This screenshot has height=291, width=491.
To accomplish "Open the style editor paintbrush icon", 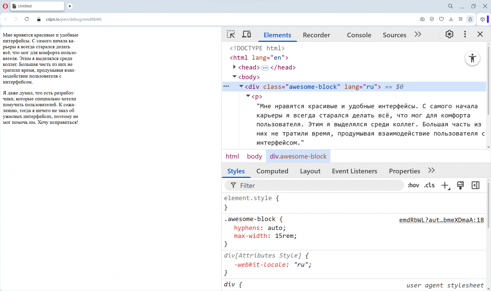I will point(460,185).
